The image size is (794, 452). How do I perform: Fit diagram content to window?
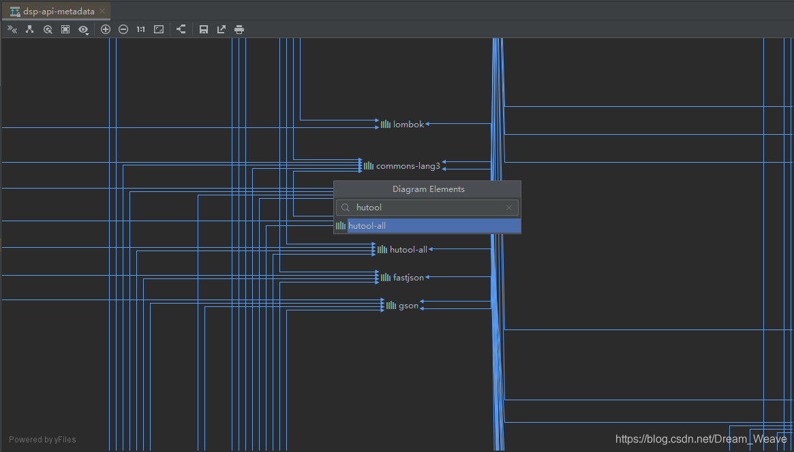point(159,29)
